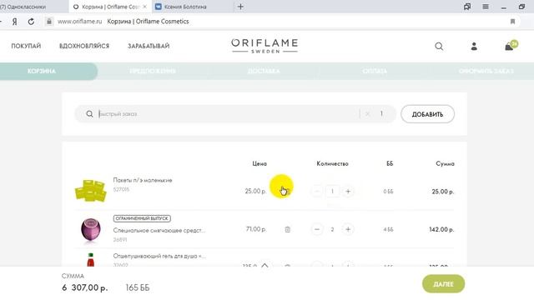Click the ОГРАНИЧЕННЫЙ ВЫПУСК badge
Screen dimensions: 534x300
[x=142, y=218]
